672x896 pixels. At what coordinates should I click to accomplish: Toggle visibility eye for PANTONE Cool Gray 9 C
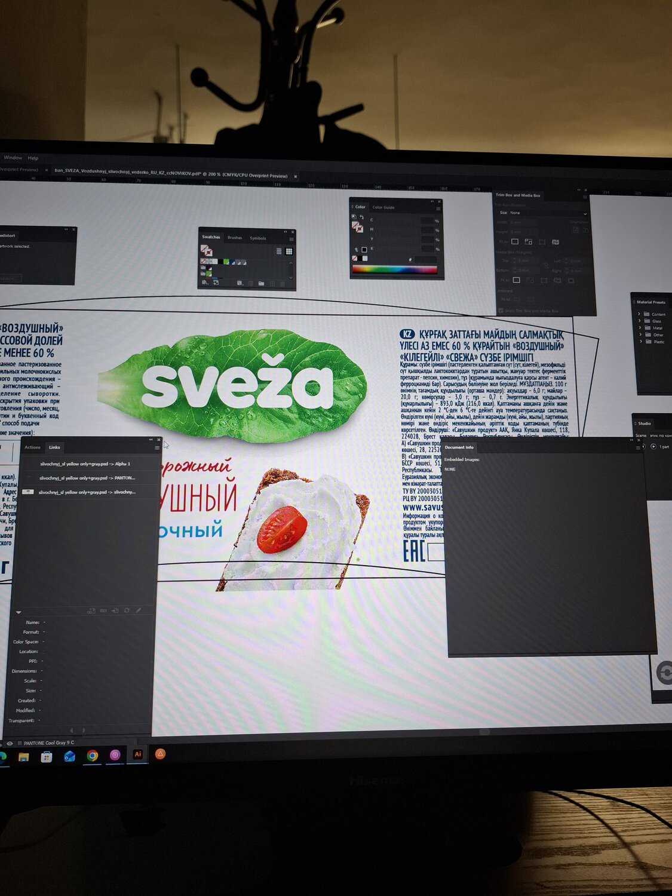[x=10, y=743]
